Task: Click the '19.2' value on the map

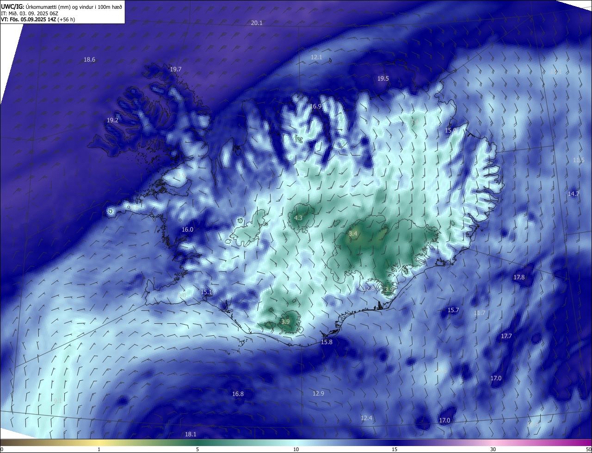Action: click(113, 120)
